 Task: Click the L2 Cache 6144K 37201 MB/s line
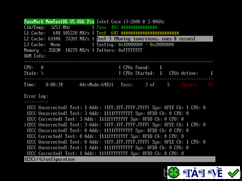[x=56, y=39]
